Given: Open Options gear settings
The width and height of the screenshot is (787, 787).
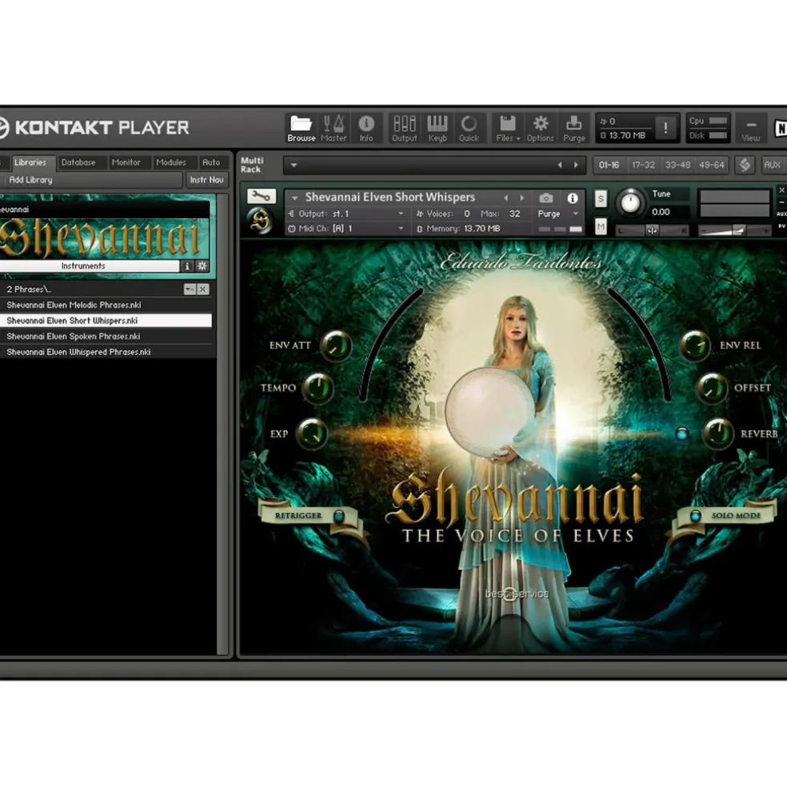Looking at the screenshot, I should click(x=540, y=128).
